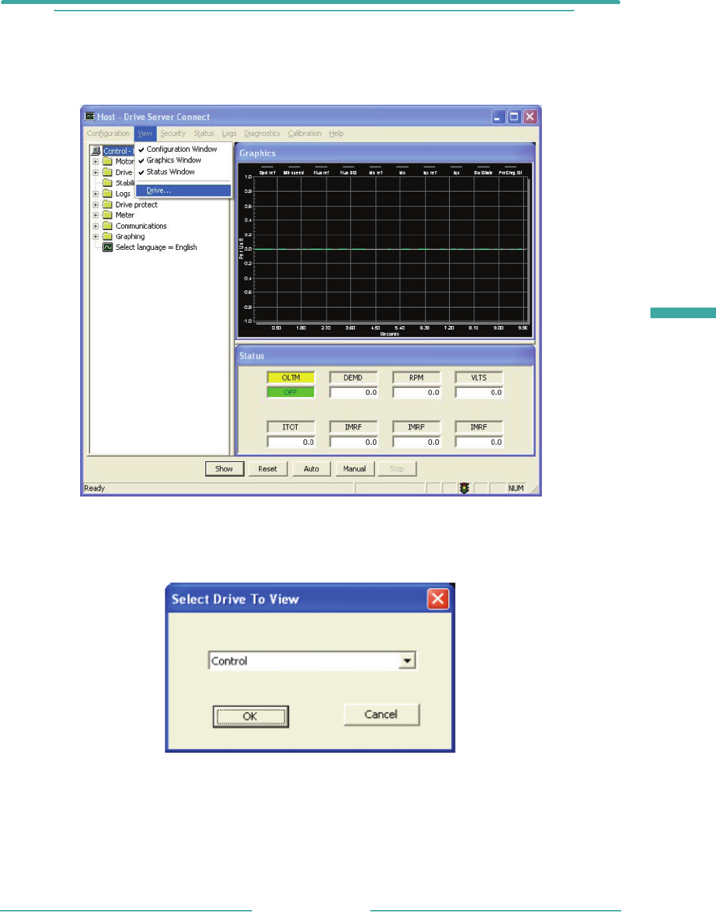
Task: Click the Show button
Action: pyautogui.click(x=225, y=469)
